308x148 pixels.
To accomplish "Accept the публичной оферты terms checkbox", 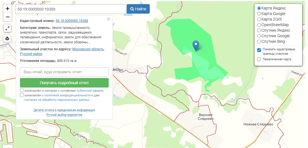I will [22, 91].
